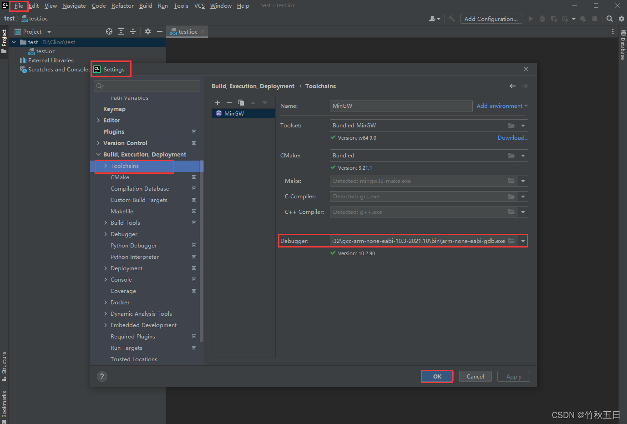Add a new toolchain with plus icon
Viewport: 627px width, 424px height.
(x=217, y=103)
